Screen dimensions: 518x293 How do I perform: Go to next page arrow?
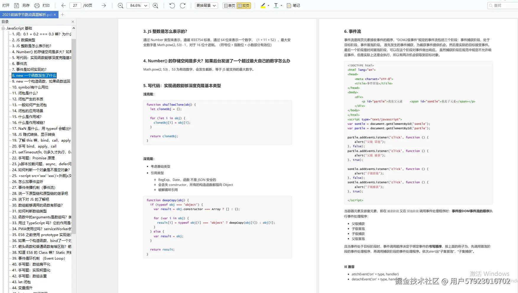coord(104,5)
